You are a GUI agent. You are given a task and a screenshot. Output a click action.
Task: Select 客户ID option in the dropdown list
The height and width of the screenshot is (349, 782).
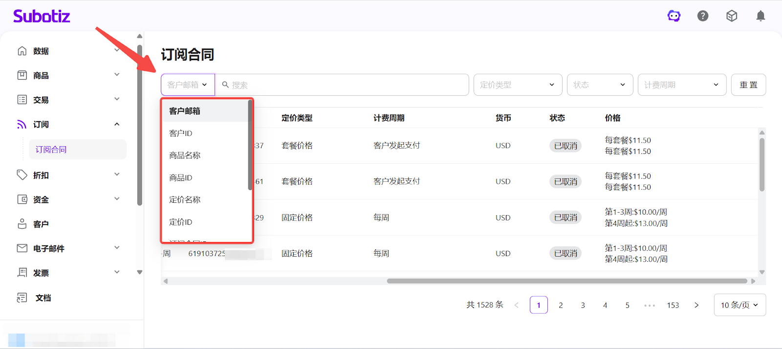(181, 133)
